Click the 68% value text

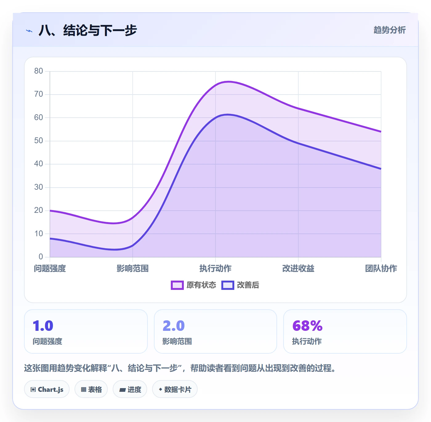click(307, 326)
